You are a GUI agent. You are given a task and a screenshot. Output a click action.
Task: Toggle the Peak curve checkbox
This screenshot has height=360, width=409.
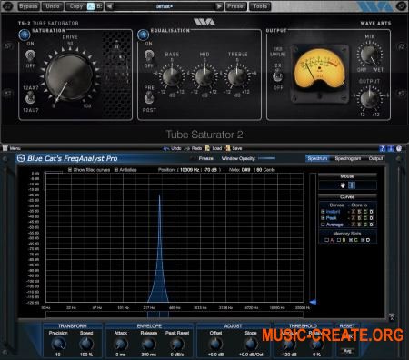[323, 218]
